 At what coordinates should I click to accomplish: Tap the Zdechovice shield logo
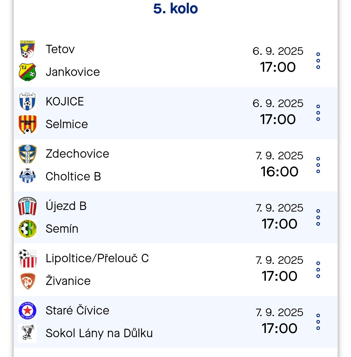coord(27,154)
